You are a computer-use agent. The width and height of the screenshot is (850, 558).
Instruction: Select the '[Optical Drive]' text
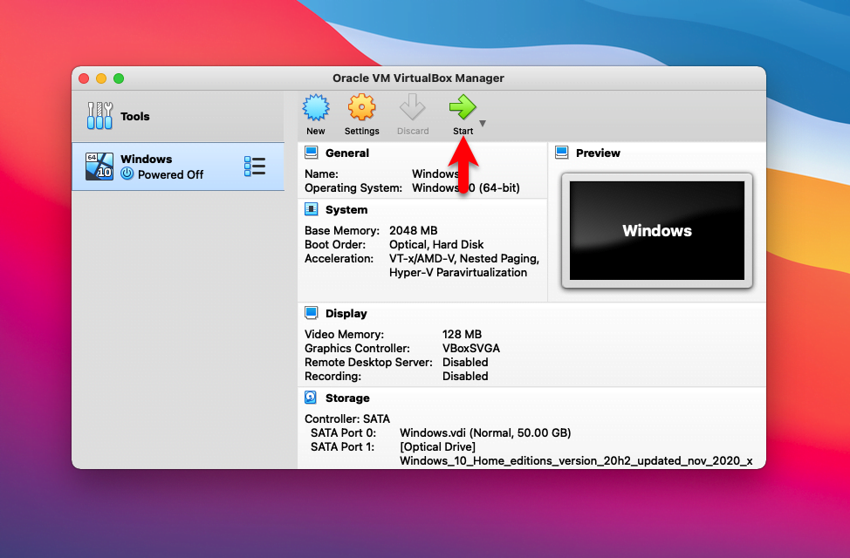[437, 447]
